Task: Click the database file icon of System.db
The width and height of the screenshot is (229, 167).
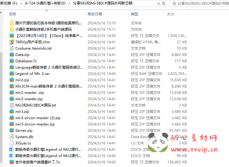Action: point(12,137)
